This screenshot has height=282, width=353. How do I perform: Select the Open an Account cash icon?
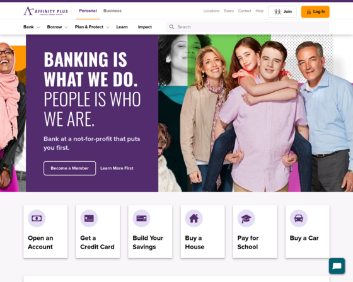tap(37, 218)
